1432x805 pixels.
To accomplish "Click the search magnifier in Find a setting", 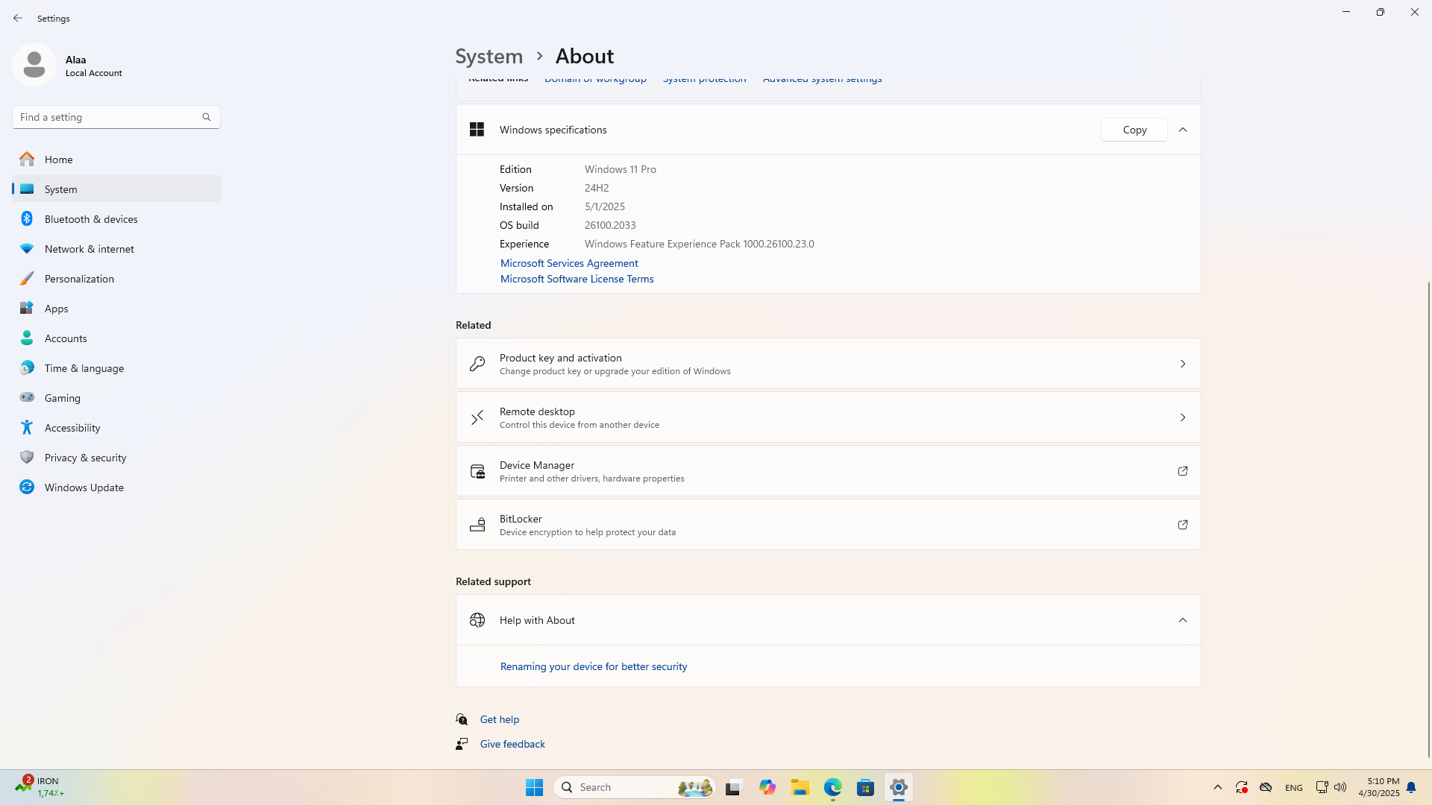I will pyautogui.click(x=207, y=117).
